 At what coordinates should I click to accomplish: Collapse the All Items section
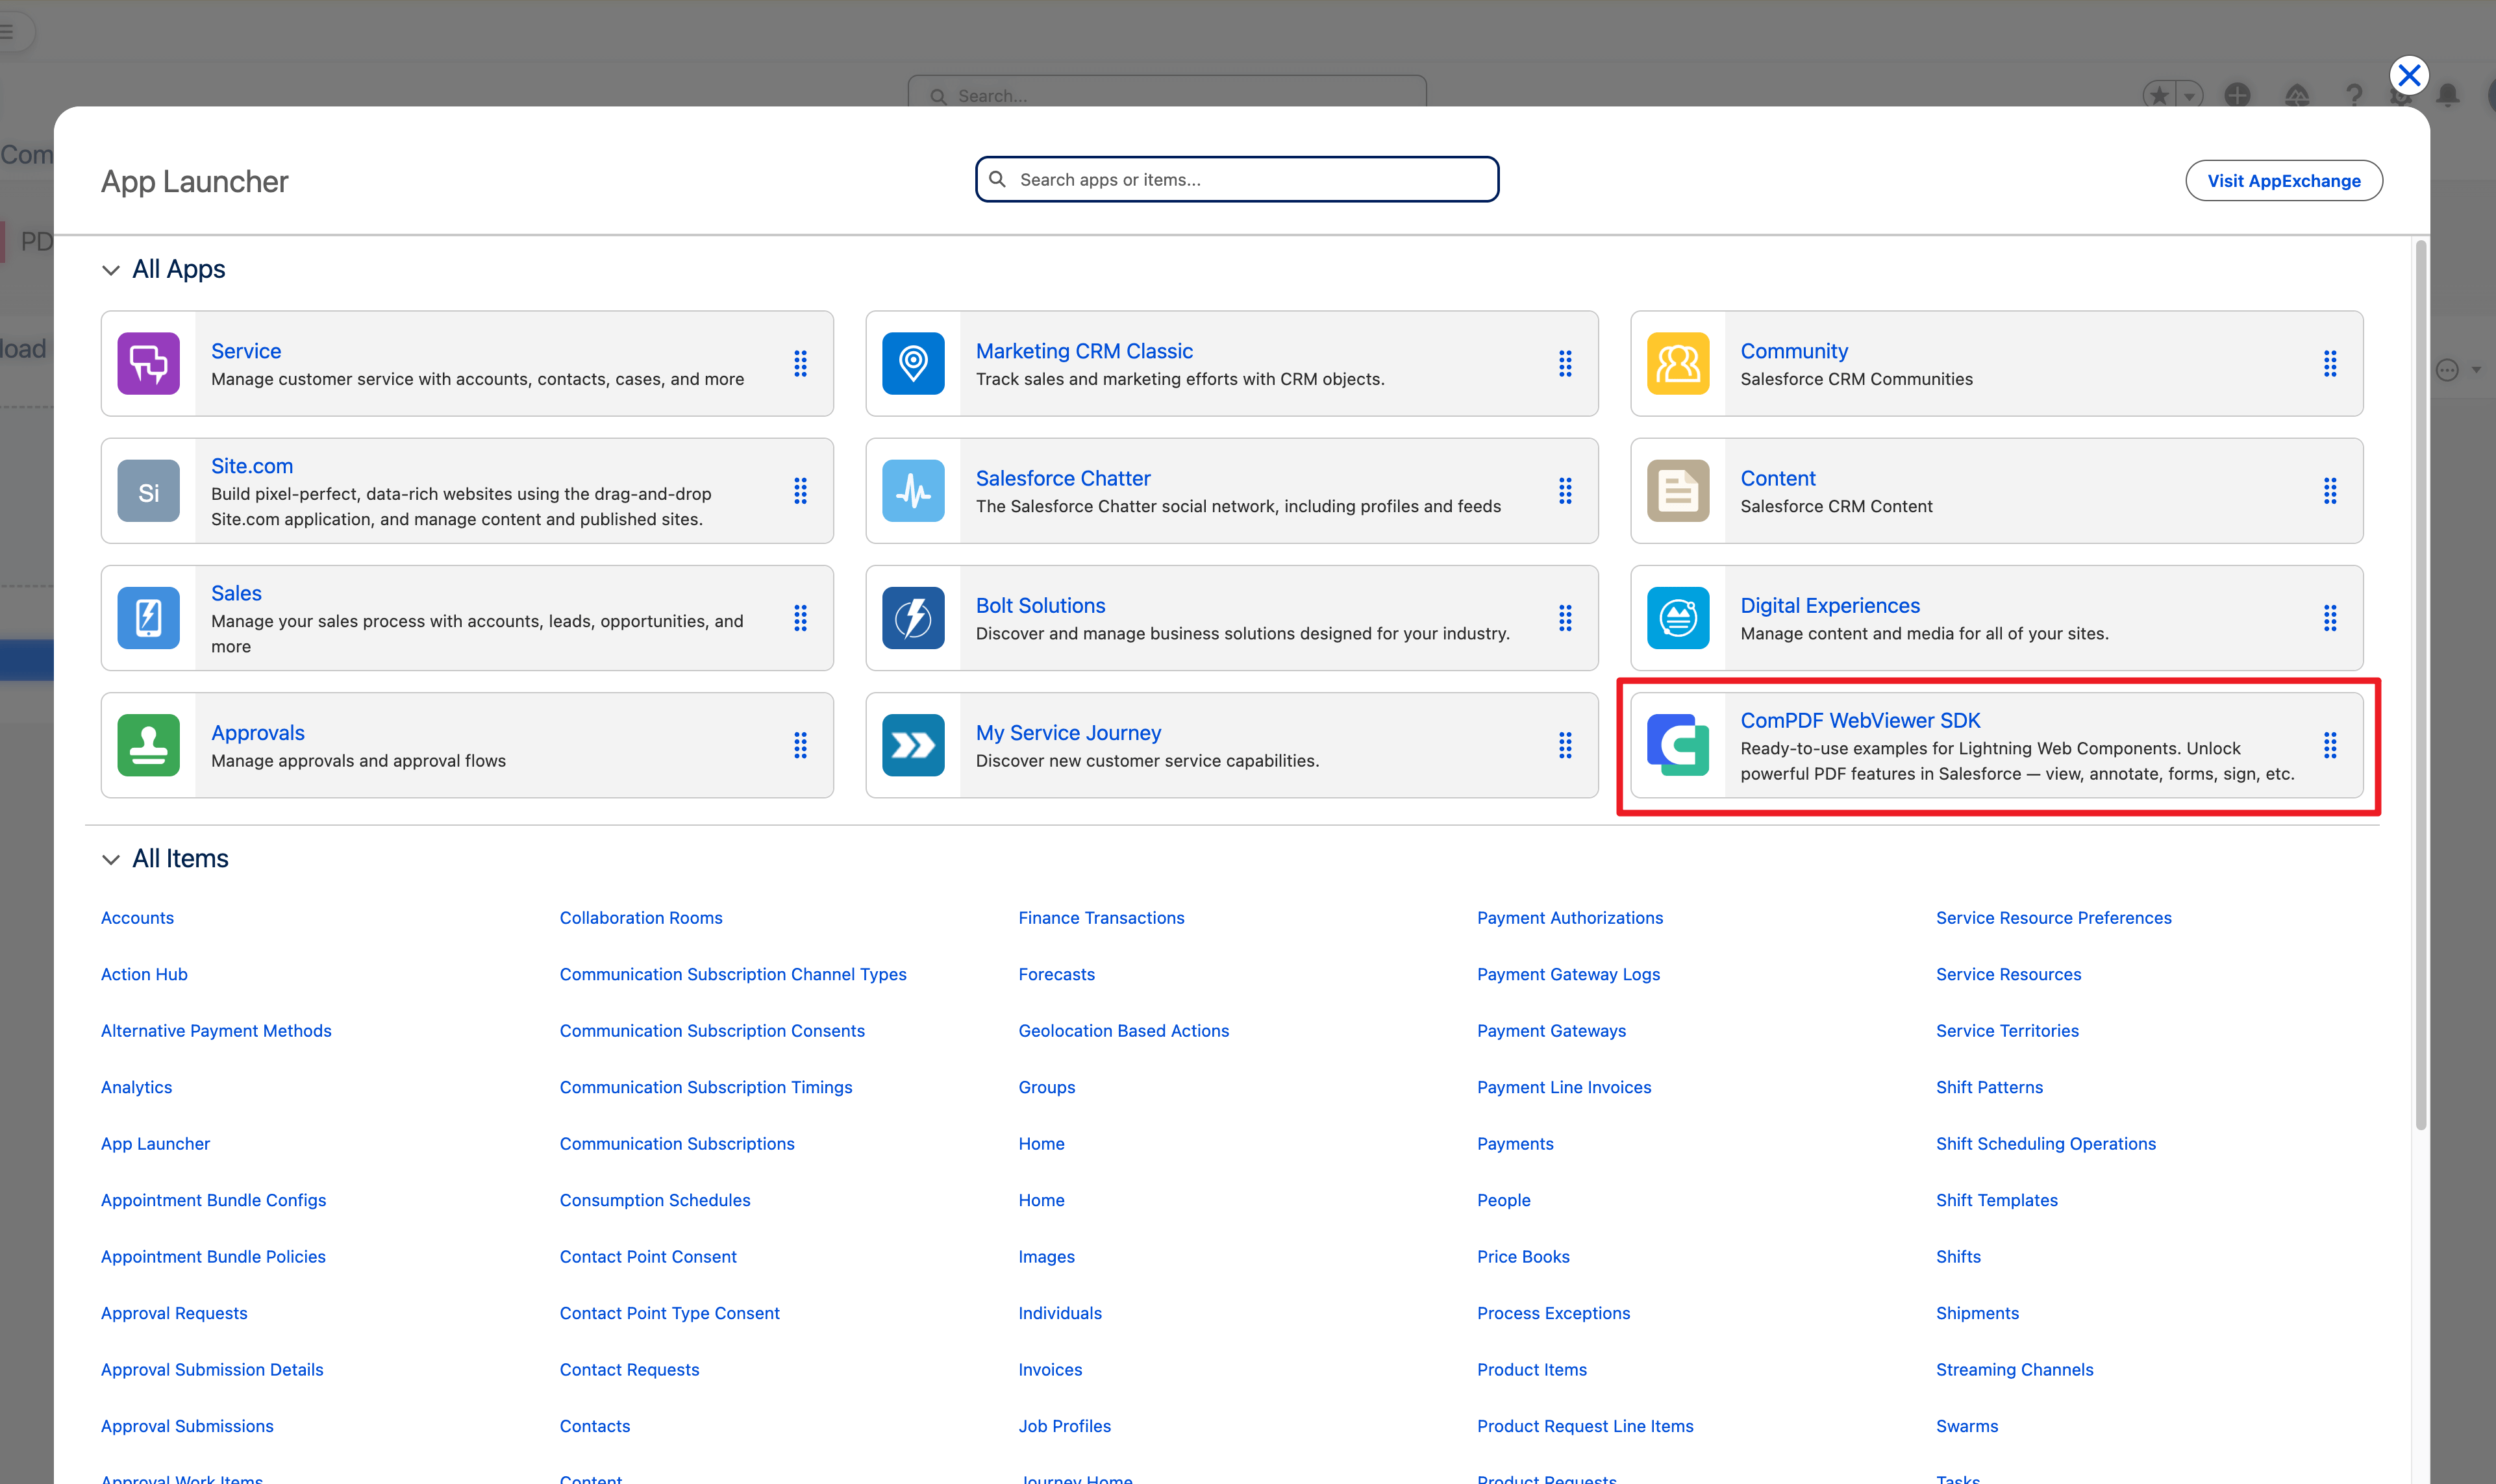[x=111, y=859]
